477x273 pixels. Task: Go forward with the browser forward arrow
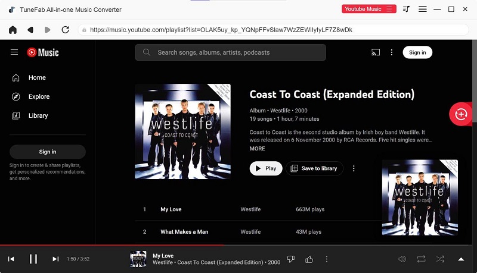47,30
